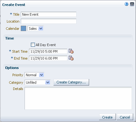Viewport: 136px width, 122px height.
Task: Open the Category dropdown showing Unfiled
Action: point(37,82)
